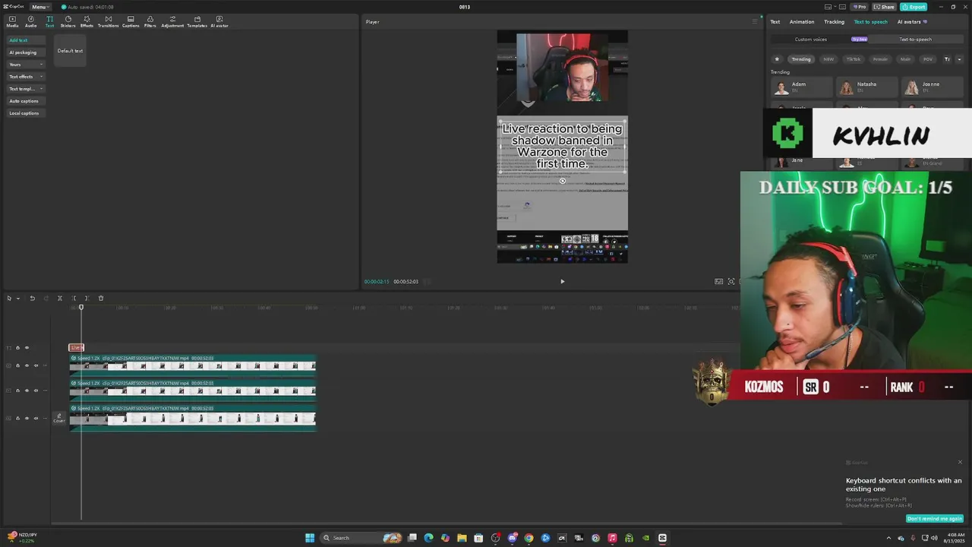Open the AI avatar panel
The width and height of the screenshot is (972, 547).
[x=219, y=21]
